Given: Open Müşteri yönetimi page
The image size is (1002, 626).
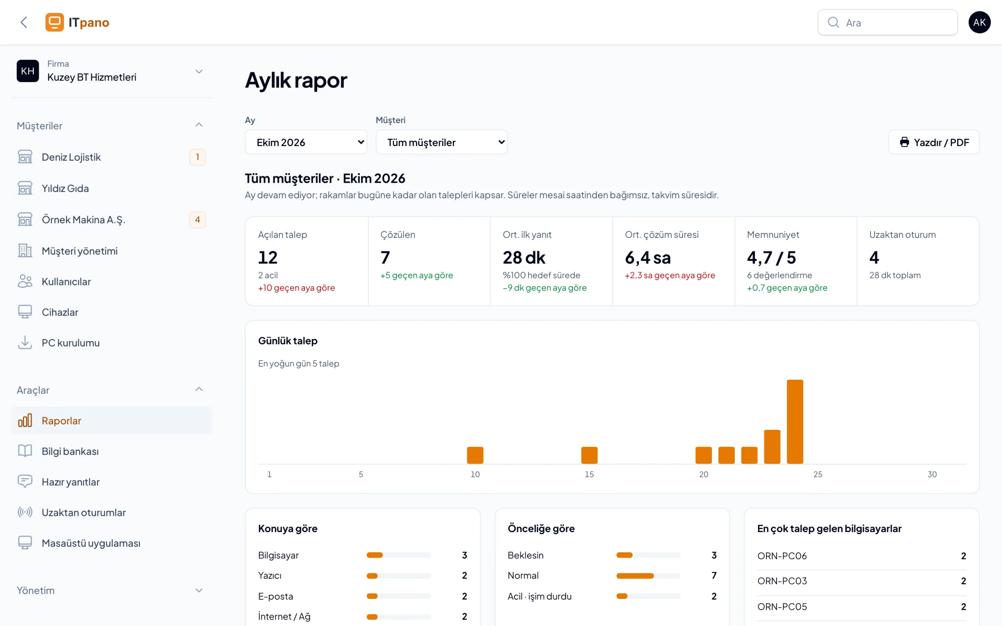Looking at the screenshot, I should click(x=111, y=251).
